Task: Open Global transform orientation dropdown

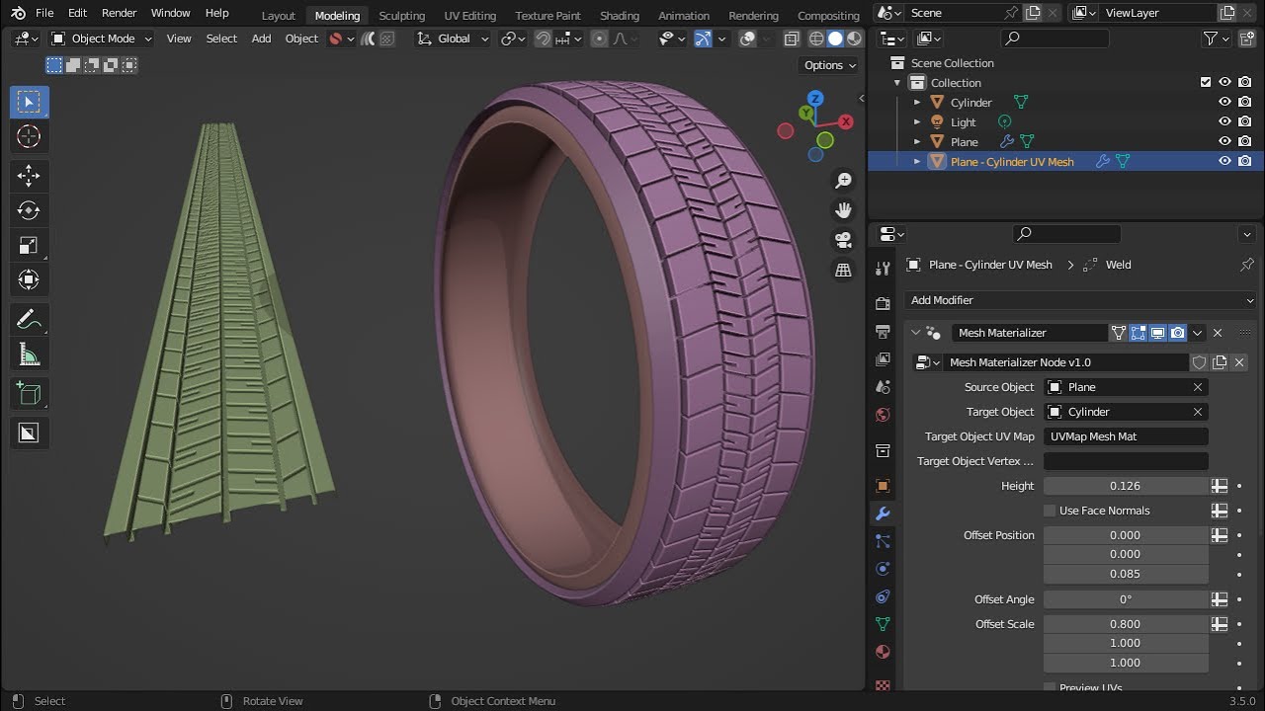Action: pos(454,39)
